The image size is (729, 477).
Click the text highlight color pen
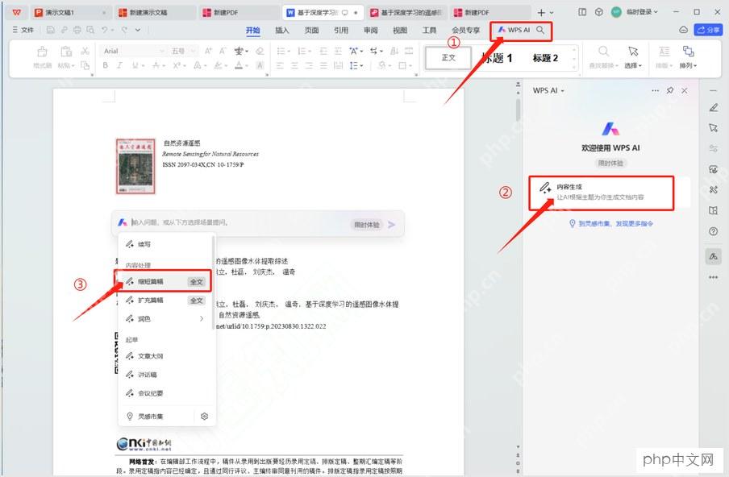[218, 65]
